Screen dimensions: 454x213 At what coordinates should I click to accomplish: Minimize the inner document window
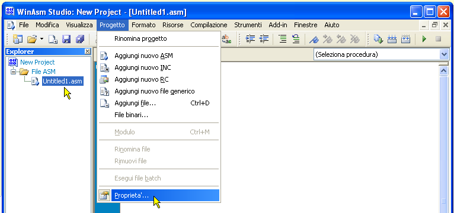[424, 25]
